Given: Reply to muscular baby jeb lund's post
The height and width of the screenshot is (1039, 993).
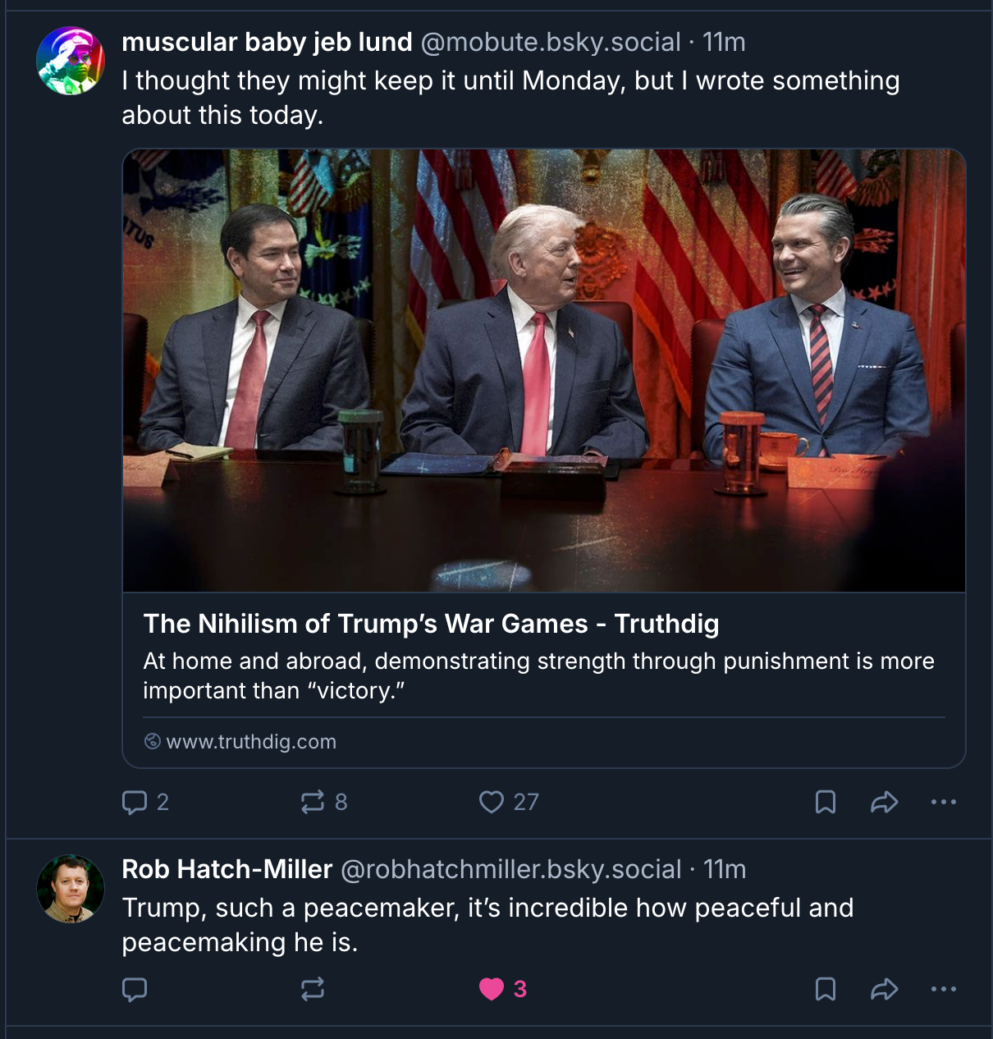Looking at the screenshot, I should pyautogui.click(x=135, y=802).
